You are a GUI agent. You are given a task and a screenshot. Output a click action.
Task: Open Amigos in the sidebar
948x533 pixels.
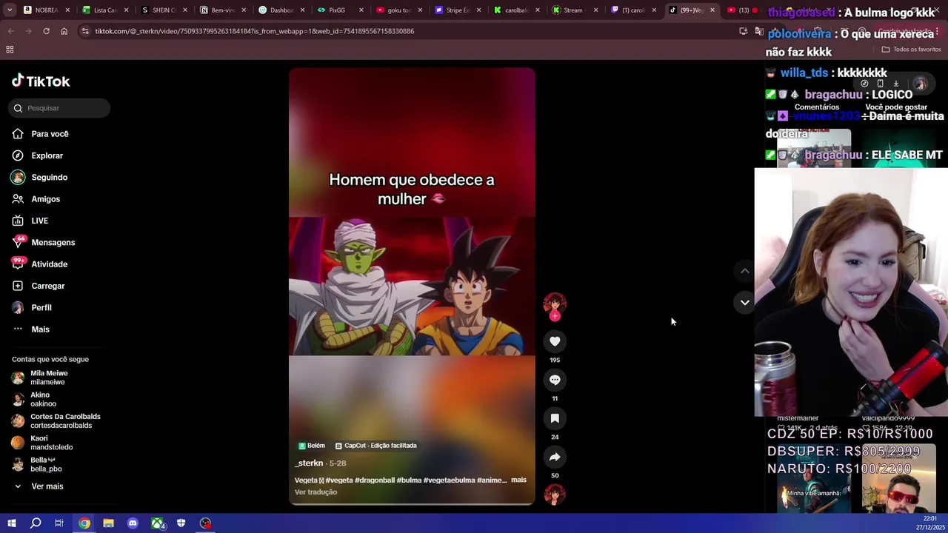point(45,199)
